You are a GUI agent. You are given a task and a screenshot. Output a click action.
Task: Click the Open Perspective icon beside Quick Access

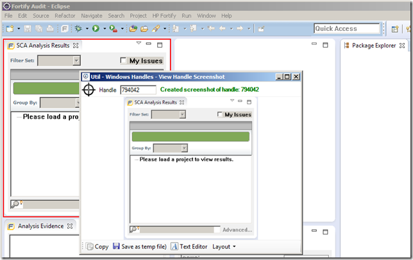tap(395, 28)
